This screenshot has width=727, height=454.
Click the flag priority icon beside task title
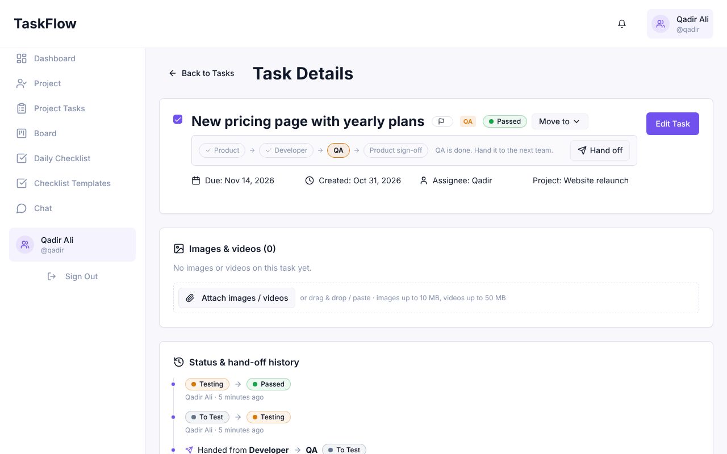coord(442,121)
